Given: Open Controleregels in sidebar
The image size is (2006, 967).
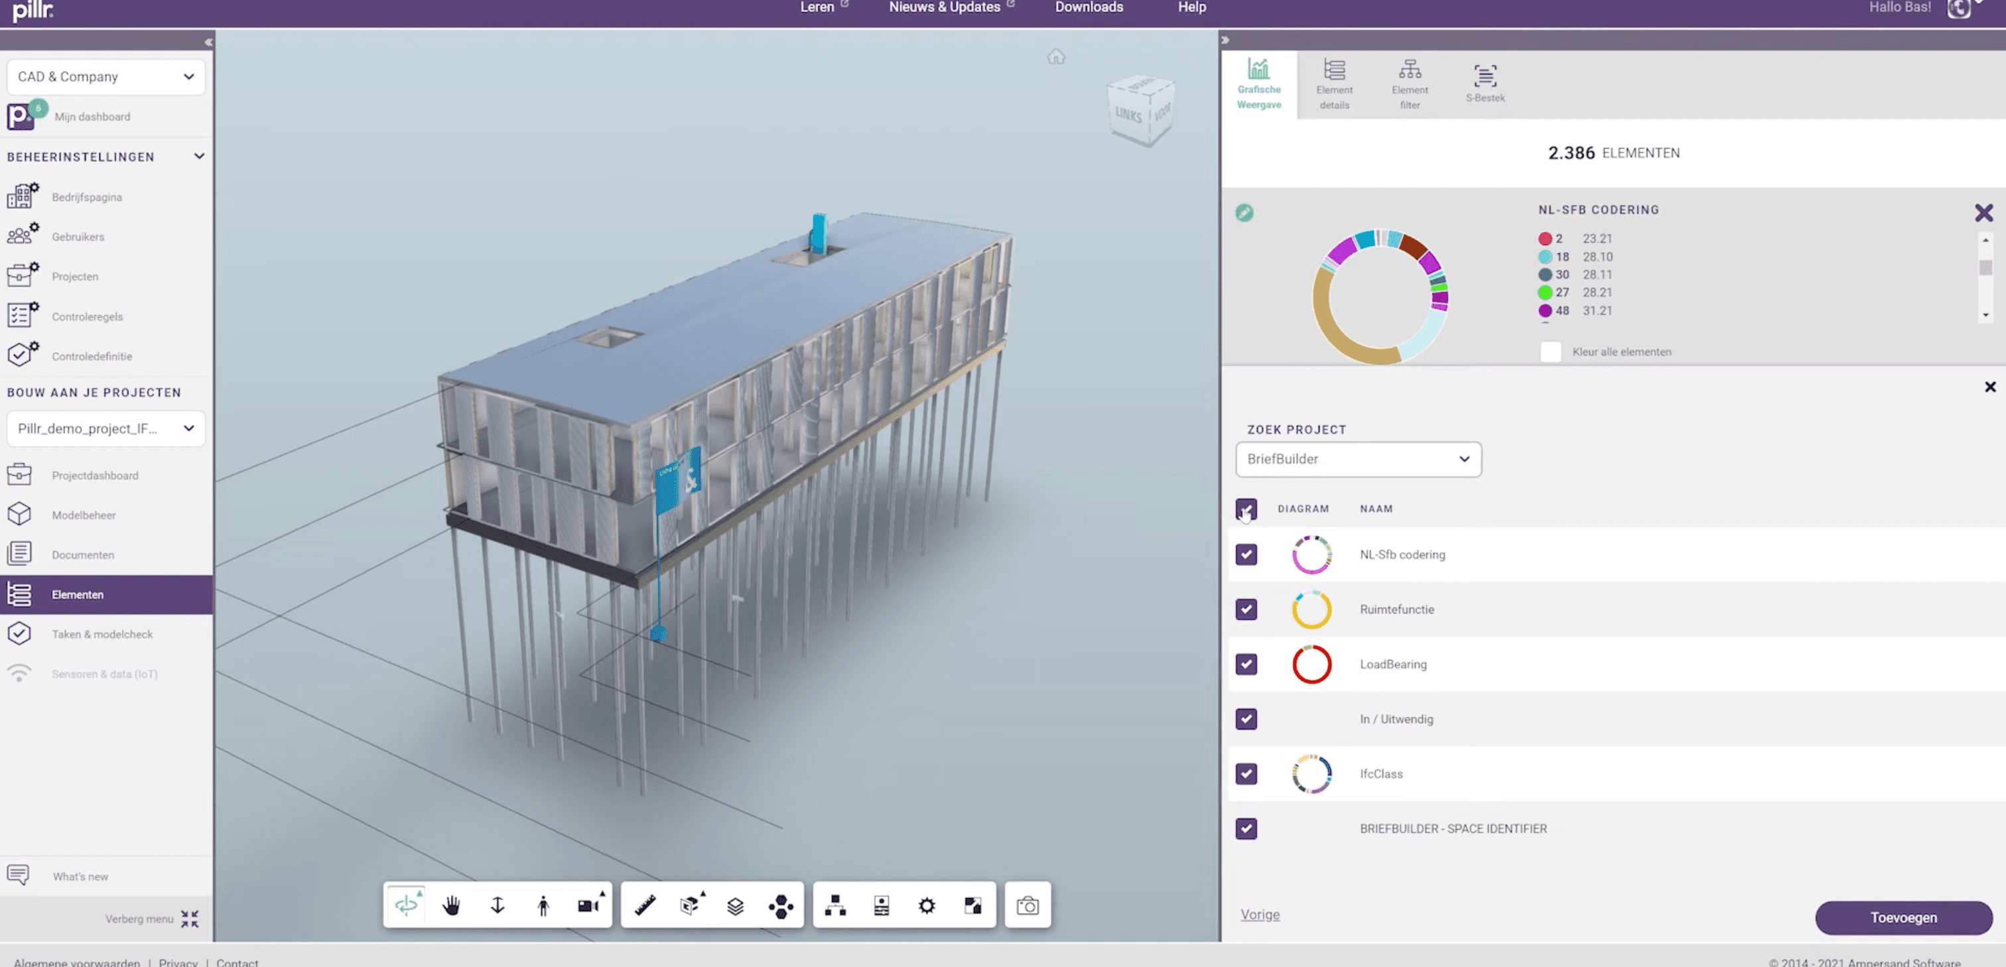Looking at the screenshot, I should 87,316.
